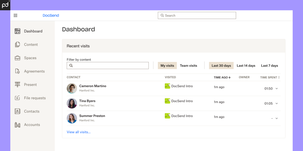This screenshot has height=151, width=303.
Task: Open the apps grid menu icon
Action: (15, 15)
